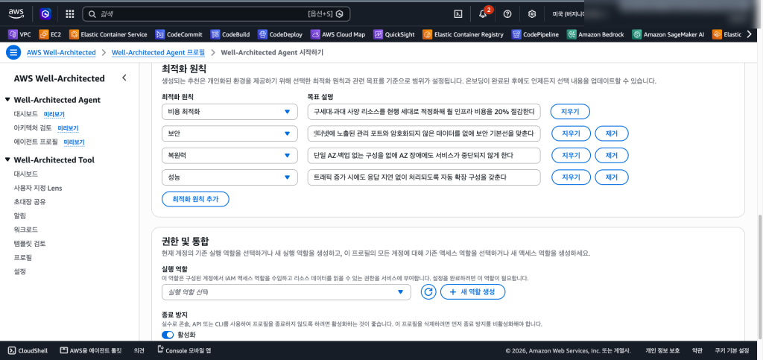Open the 실행 역할 선택 dropdown
This screenshot has width=763, height=360.
pyautogui.click(x=287, y=292)
